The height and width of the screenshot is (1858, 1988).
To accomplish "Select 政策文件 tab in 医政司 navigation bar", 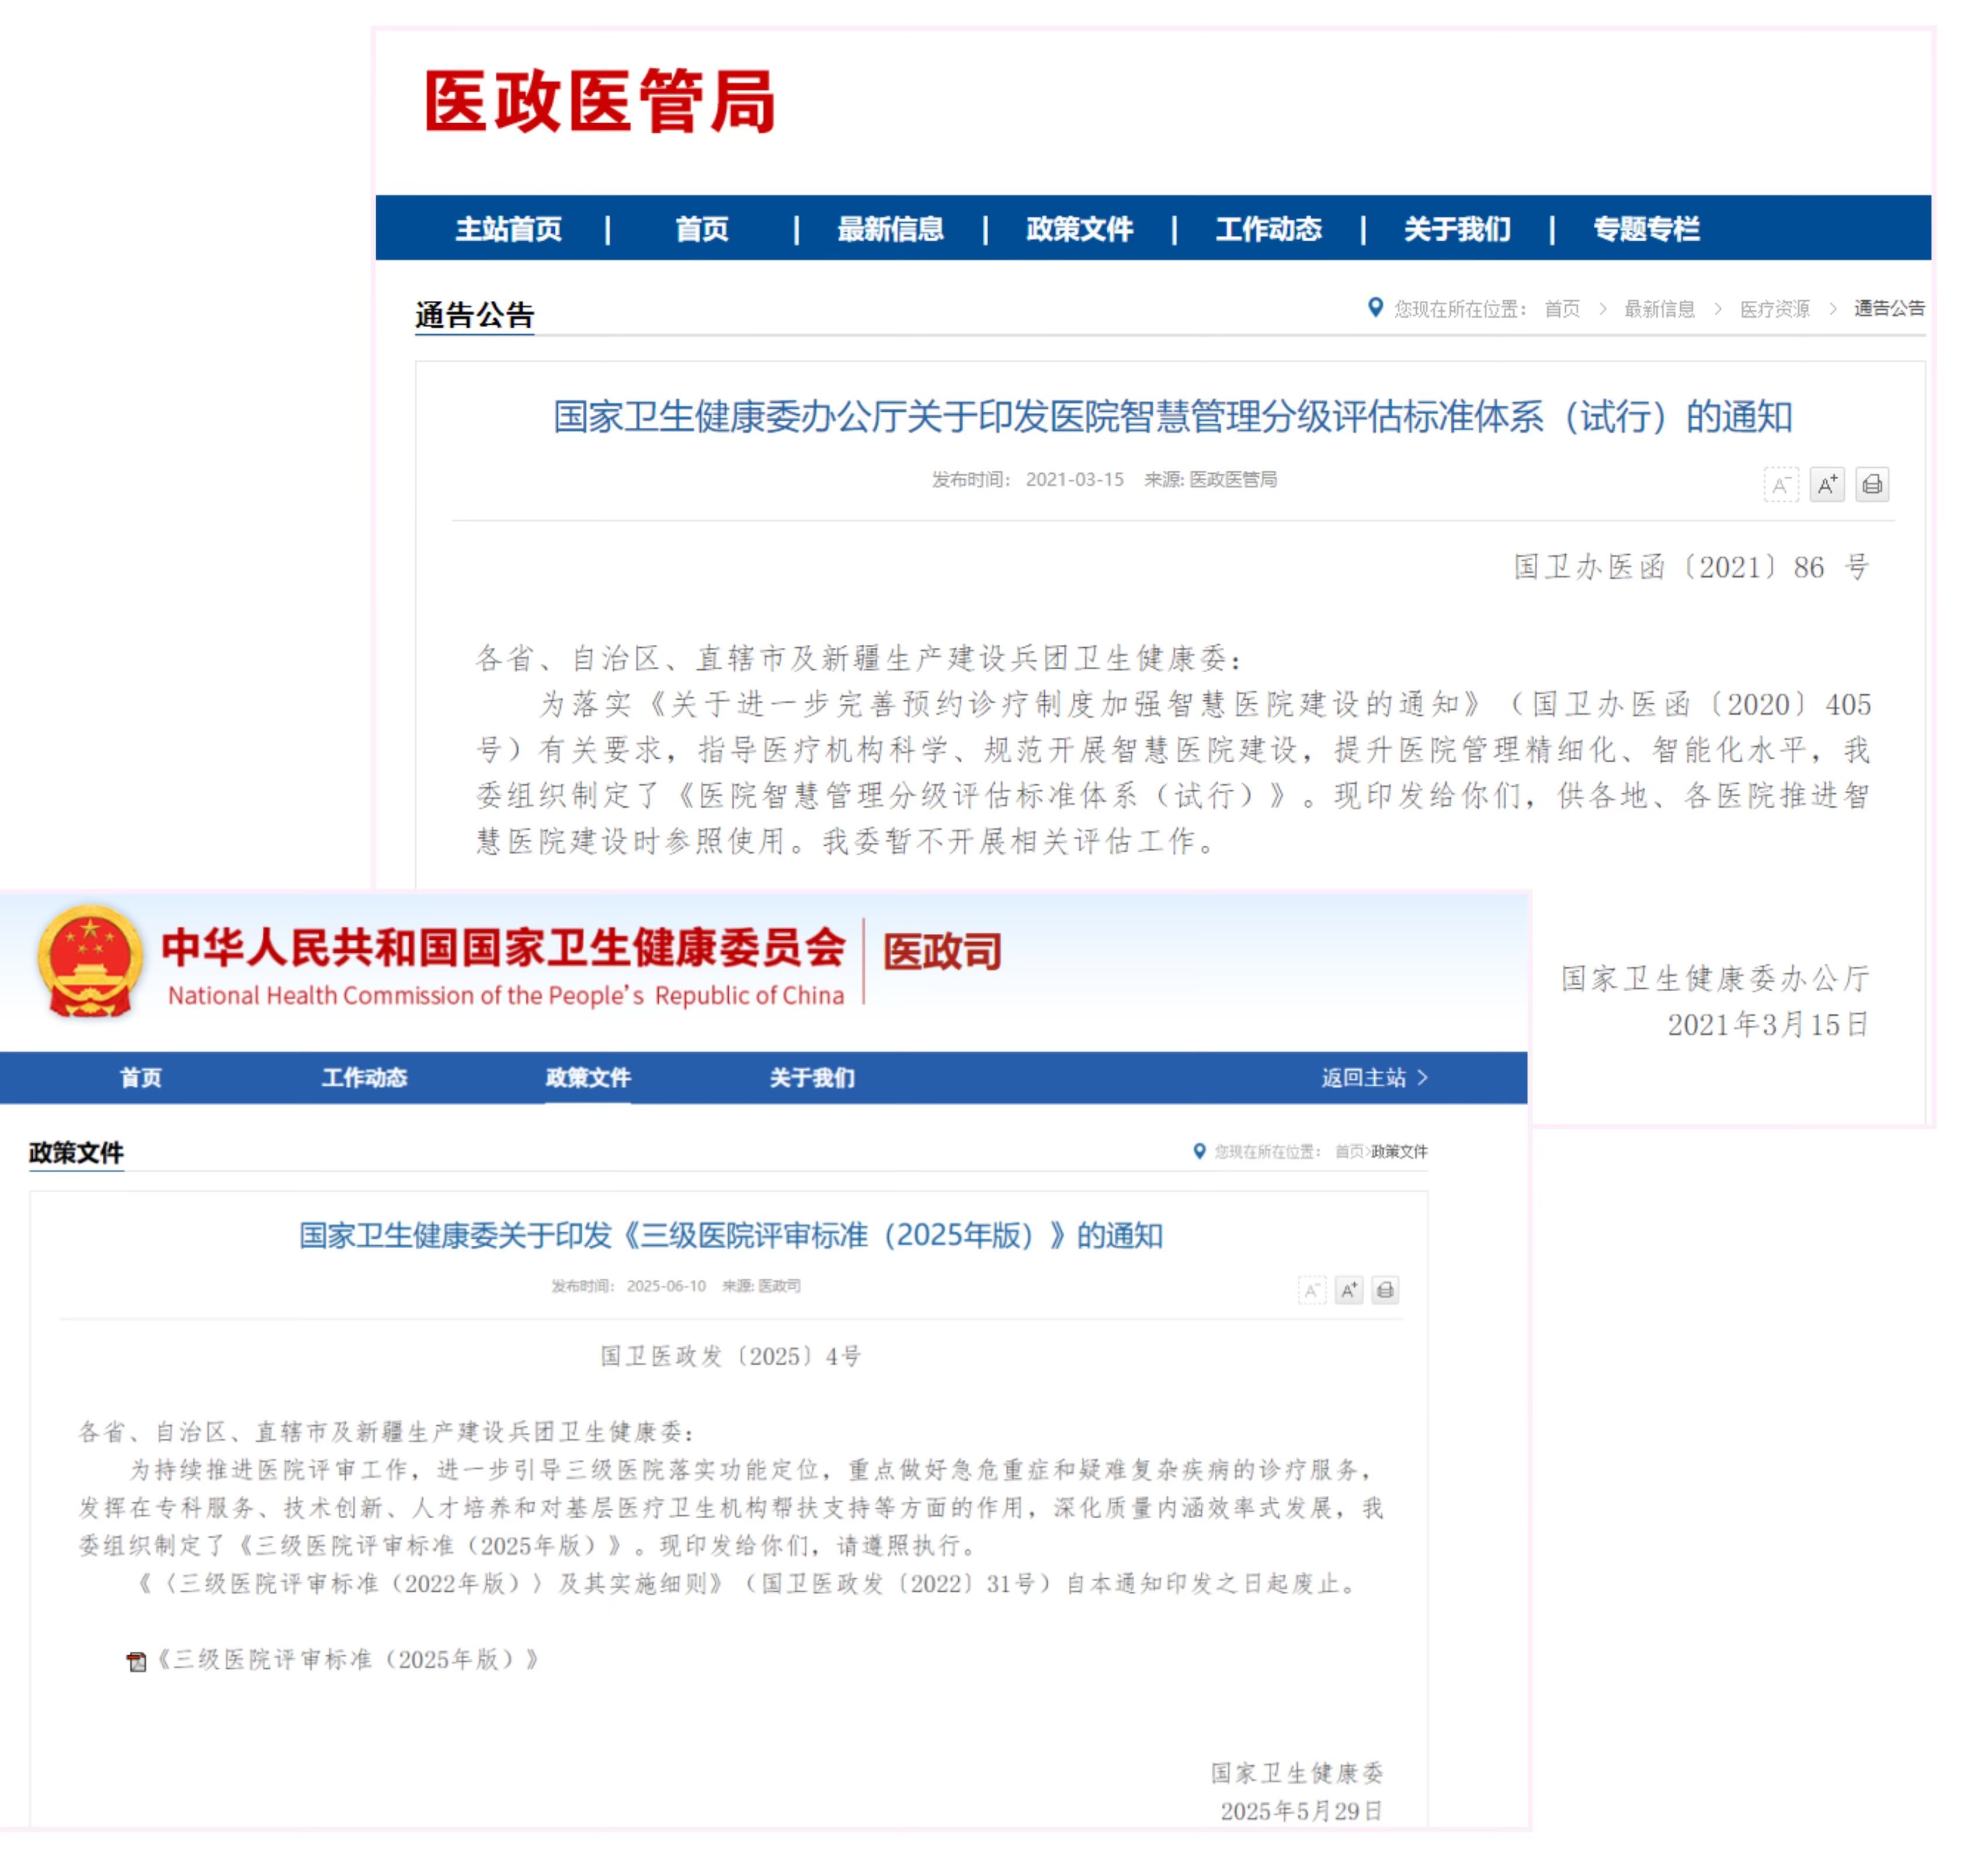I will coord(588,1078).
